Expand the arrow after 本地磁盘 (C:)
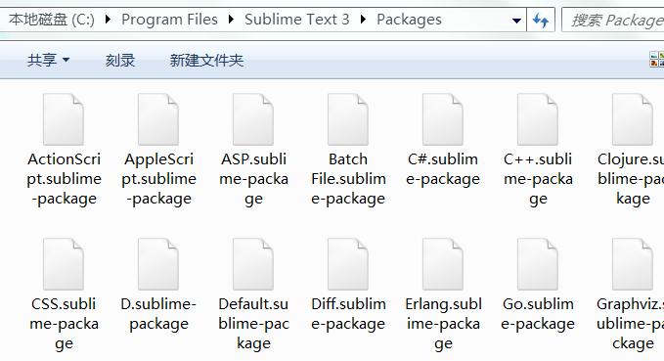The width and height of the screenshot is (664, 361). [x=108, y=20]
